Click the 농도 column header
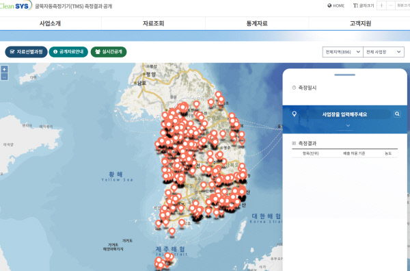 coord(388,153)
